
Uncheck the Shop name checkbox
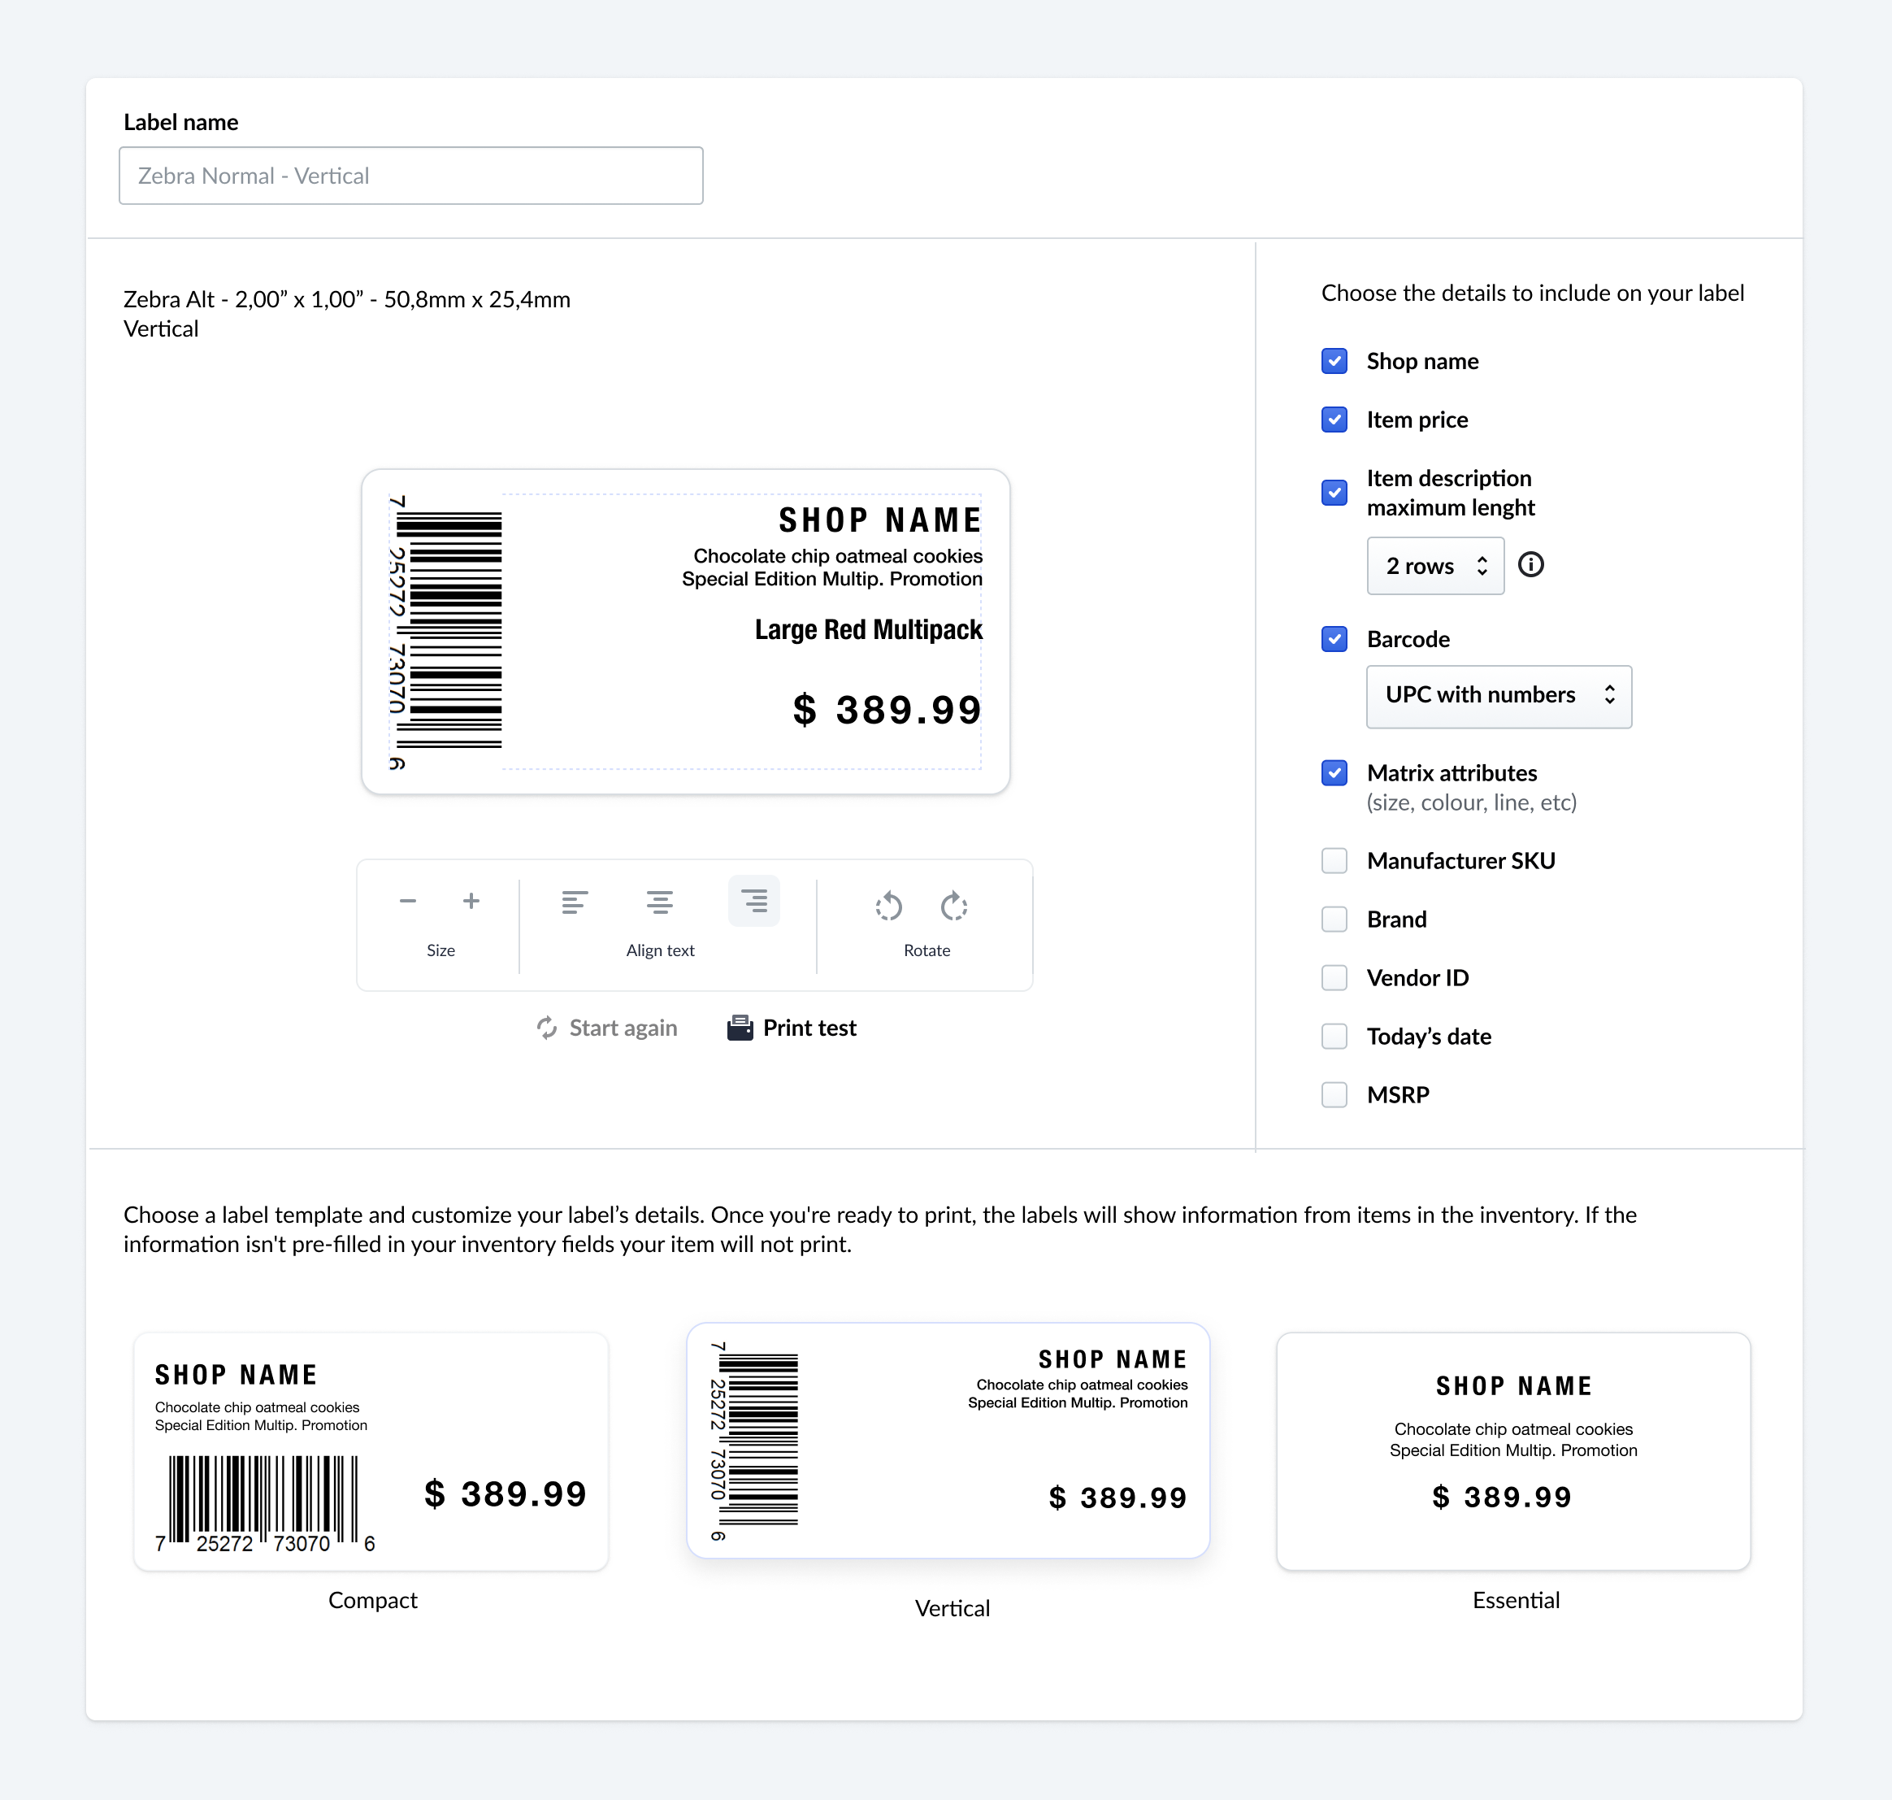pyautogui.click(x=1334, y=362)
